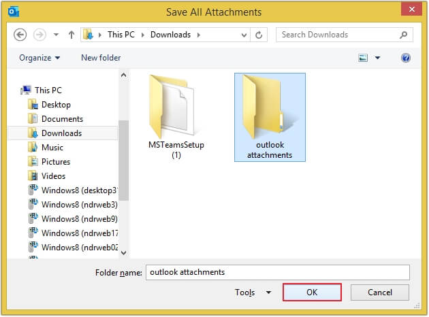Select Windows8 (desktop3 network drive
The image size is (429, 317).
click(x=73, y=190)
